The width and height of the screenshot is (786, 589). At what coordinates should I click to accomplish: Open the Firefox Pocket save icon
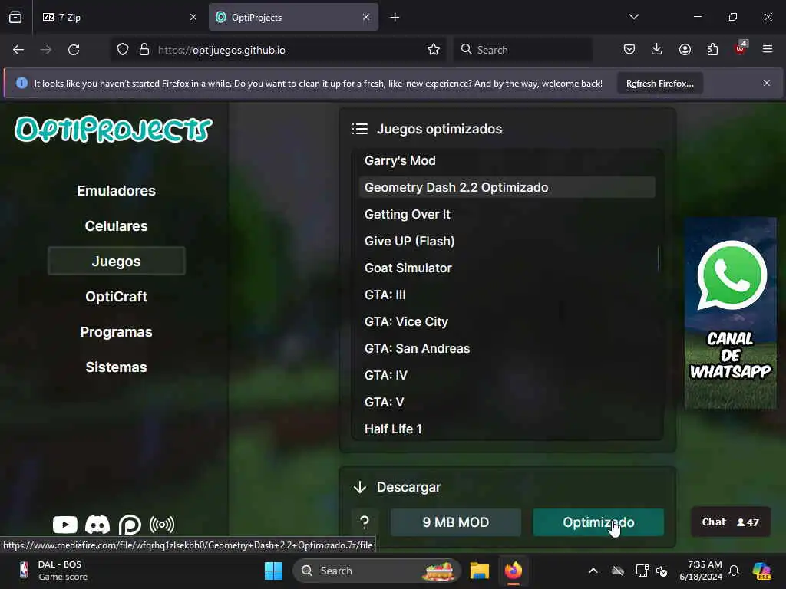[x=629, y=50]
